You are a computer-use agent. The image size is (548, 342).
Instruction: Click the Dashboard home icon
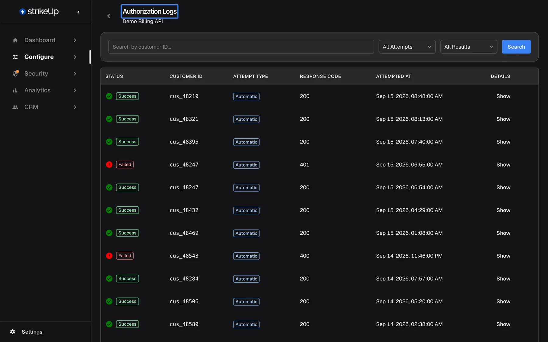click(x=15, y=40)
